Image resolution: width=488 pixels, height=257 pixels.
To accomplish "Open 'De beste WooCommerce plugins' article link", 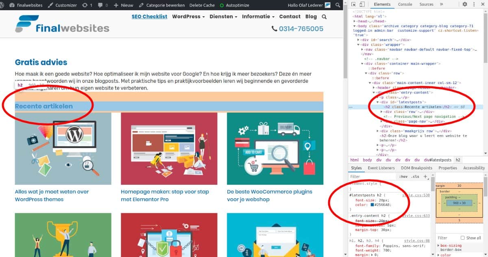I will (270, 195).
